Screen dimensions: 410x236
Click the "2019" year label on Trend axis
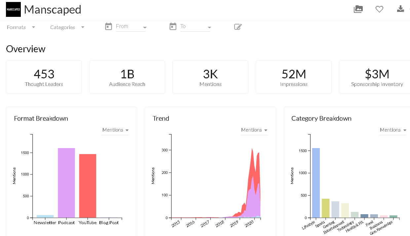[235, 224]
